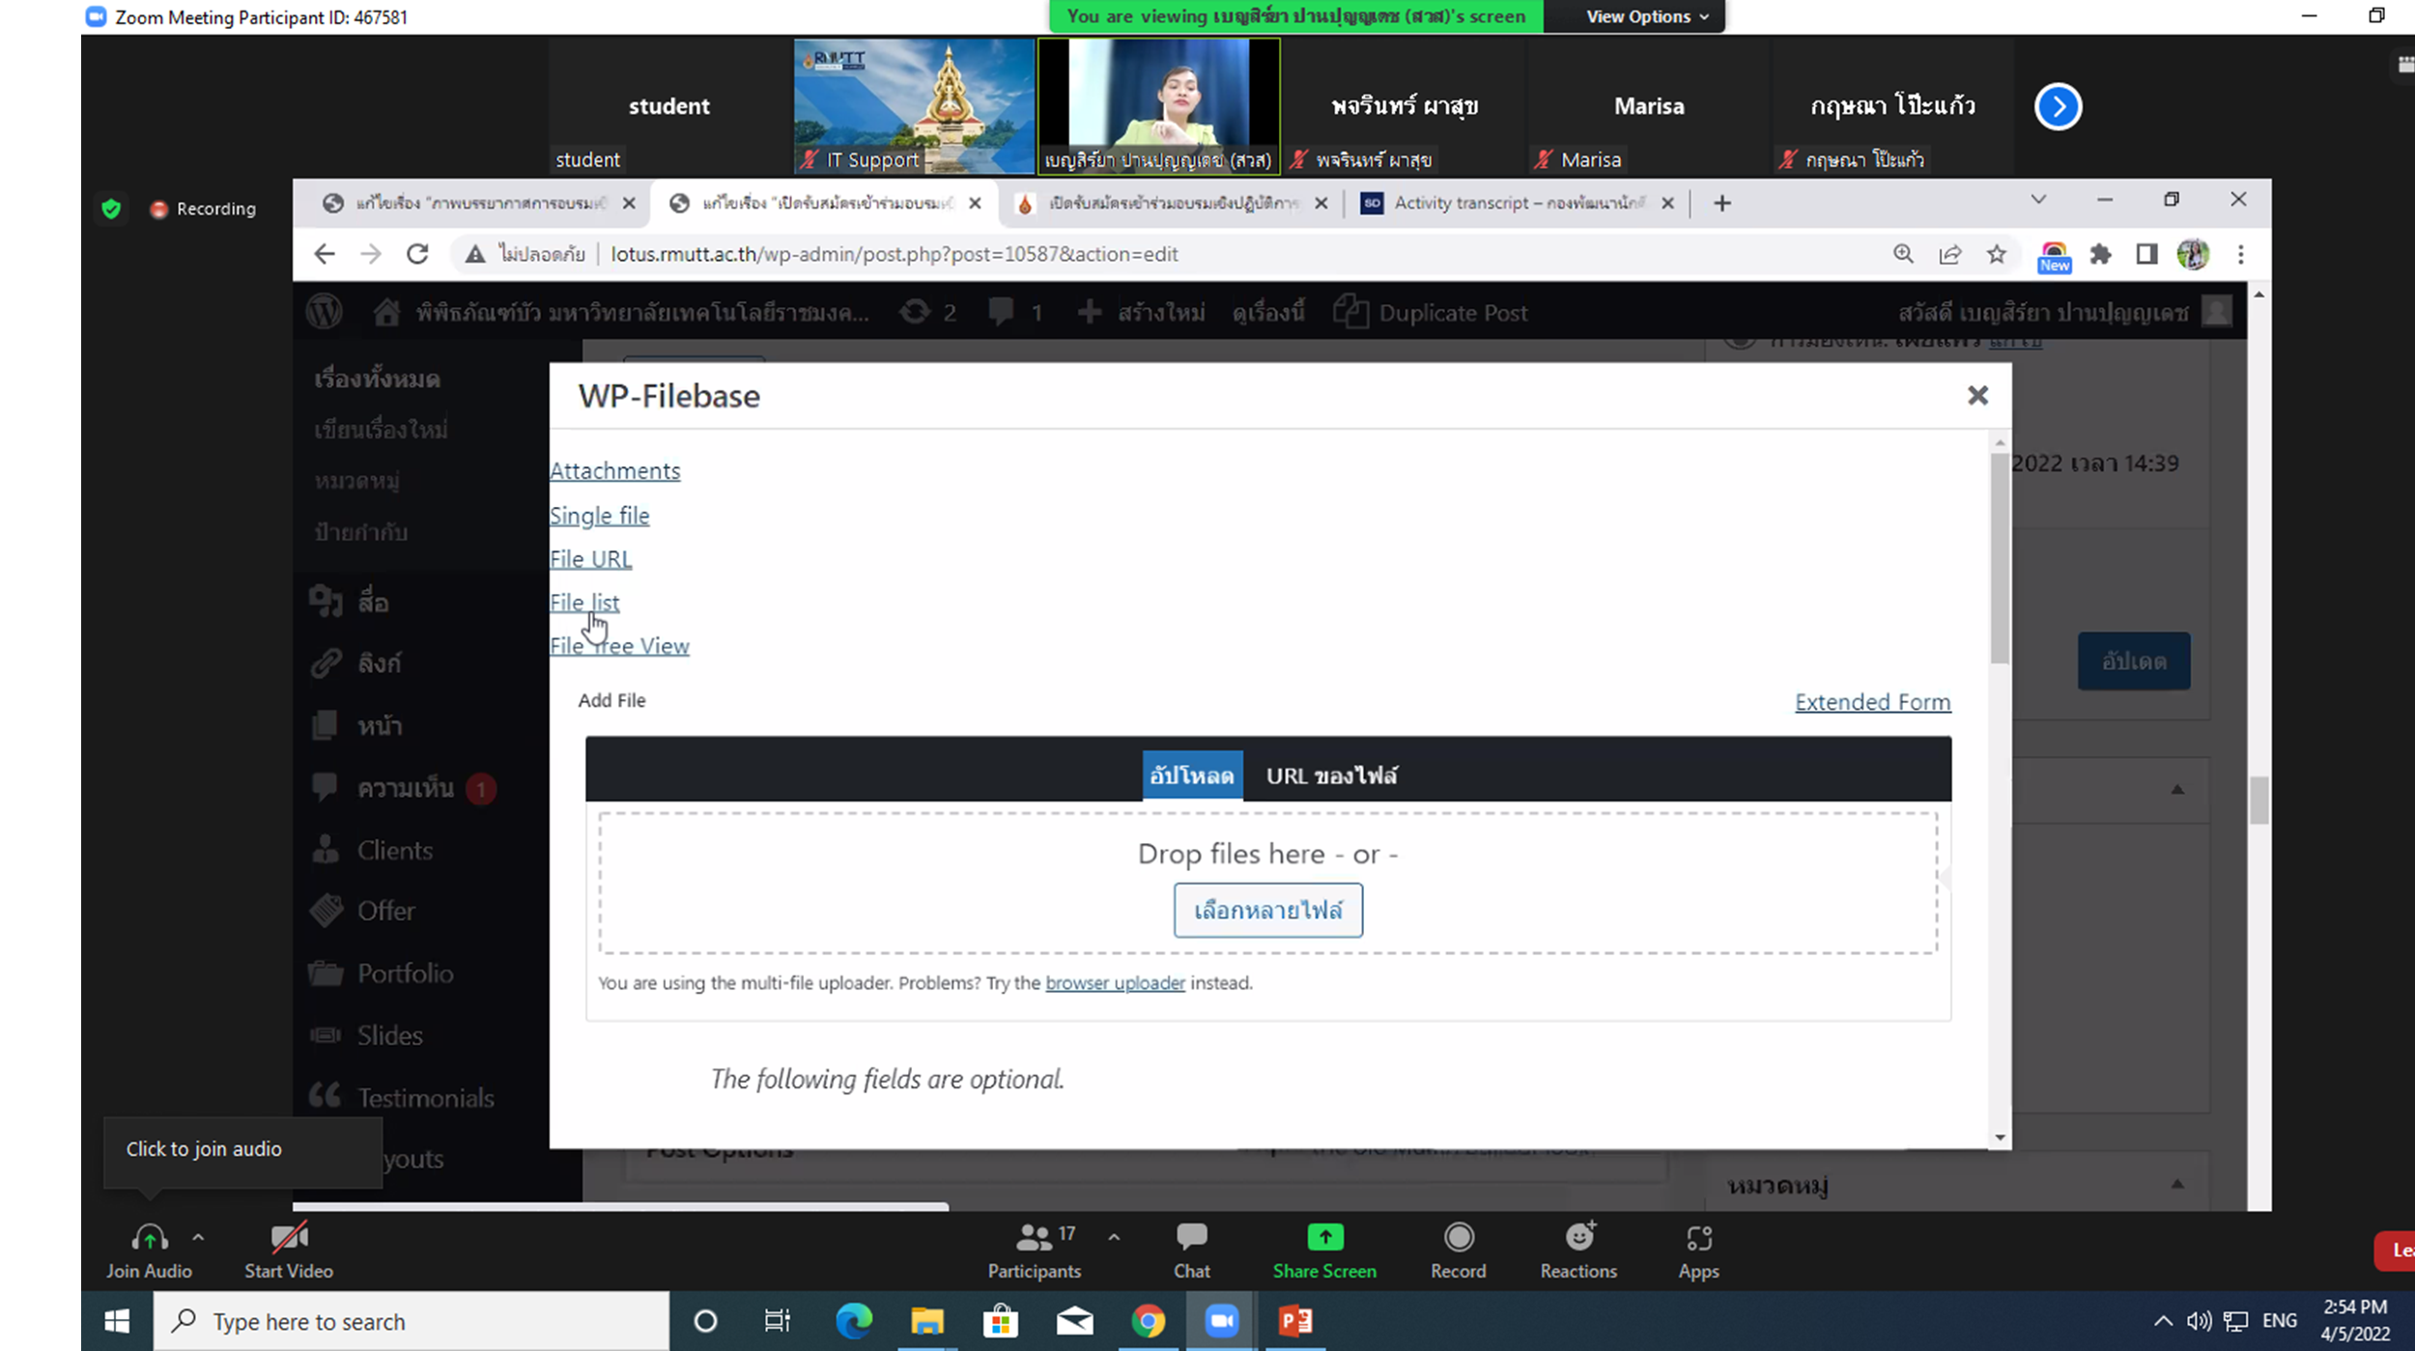
Task: Switch to the third browser tab, the flame-icon one
Action: (1171, 203)
